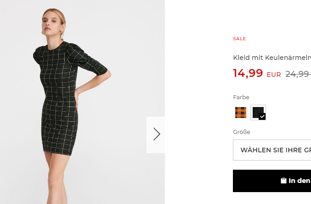Open the 'WÄHLEN SIE IHRE GR...' size dropdown
Image resolution: width=311 pixels, height=204 pixels.
(x=272, y=150)
